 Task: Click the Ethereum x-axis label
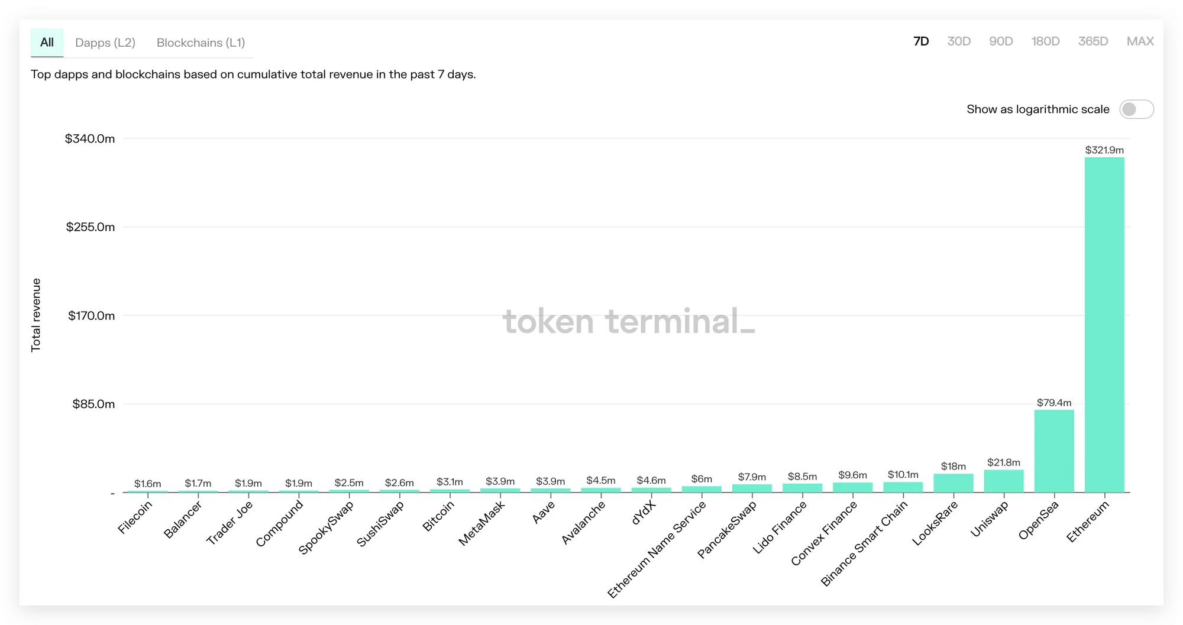point(1088,522)
